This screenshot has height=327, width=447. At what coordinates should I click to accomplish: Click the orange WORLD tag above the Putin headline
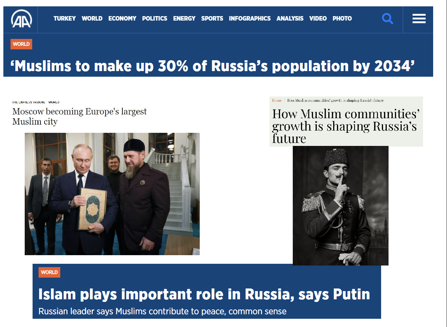pos(49,272)
